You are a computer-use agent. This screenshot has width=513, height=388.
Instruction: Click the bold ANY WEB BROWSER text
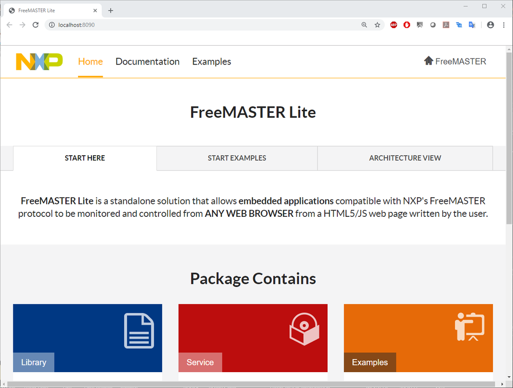coord(249,214)
